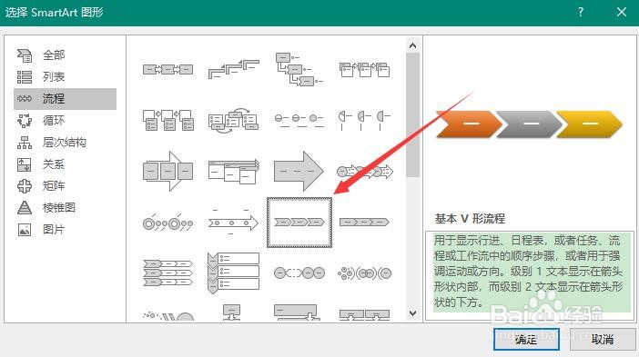Viewport: 639px width, 357px height.
Task: Click the 列表 list icon
Action: pos(24,77)
